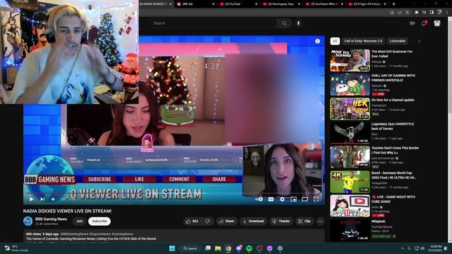Skip to next video button
This screenshot has height=254, width=452.
42,199
